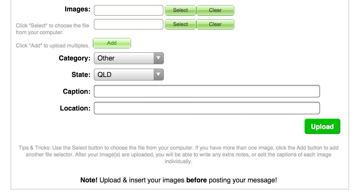This screenshot has height=194, width=357.
Task: Click the Caption: label
Action: pyautogui.click(x=76, y=92)
